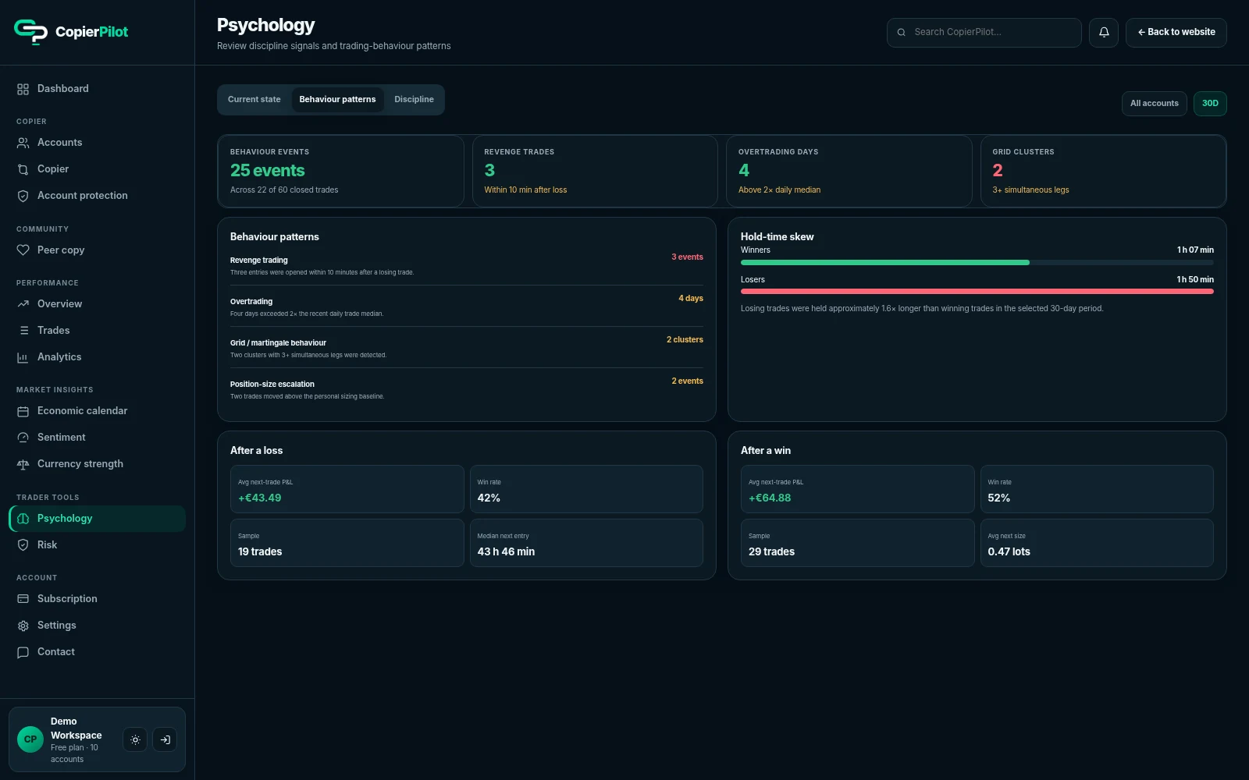
Task: Click the Accounts people icon
Action: point(23,143)
